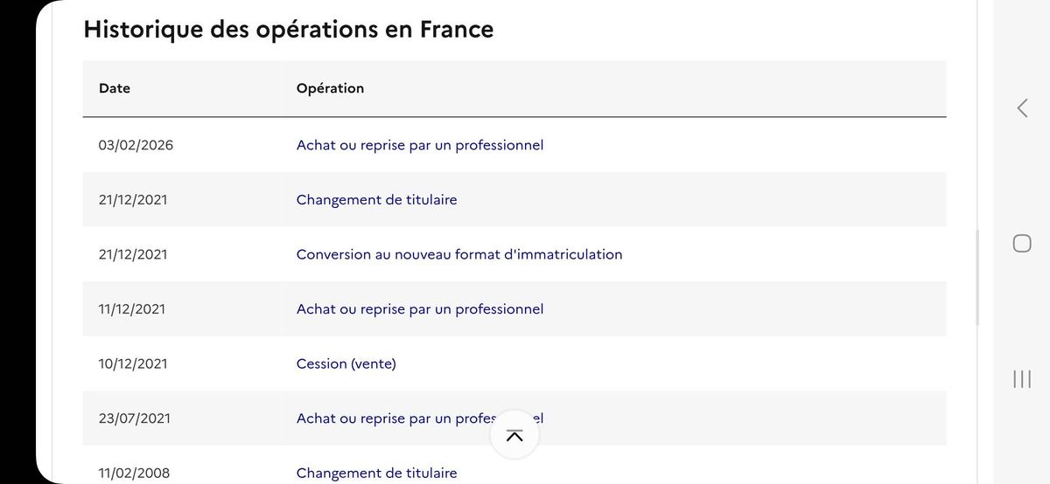Select the date 03/02/2026 cell
Viewport: 1050px width, 484px height.
tap(136, 145)
